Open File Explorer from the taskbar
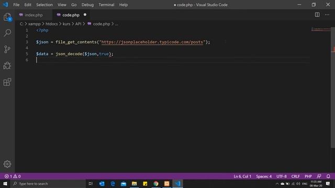Screen dimensions: 335x188 pos(134,183)
